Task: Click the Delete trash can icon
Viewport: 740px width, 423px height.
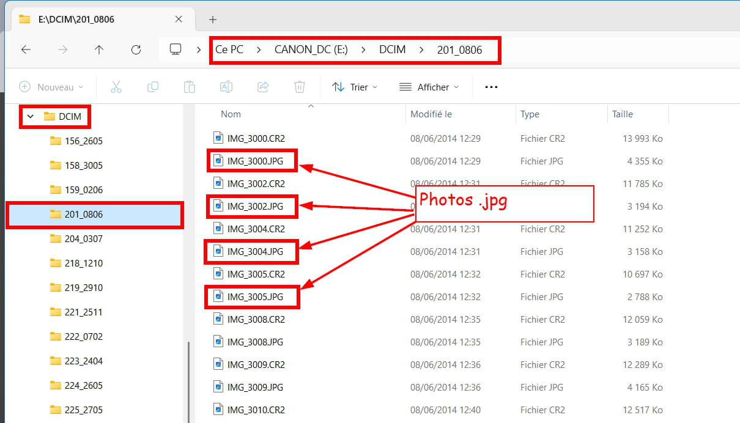Action: pyautogui.click(x=300, y=87)
